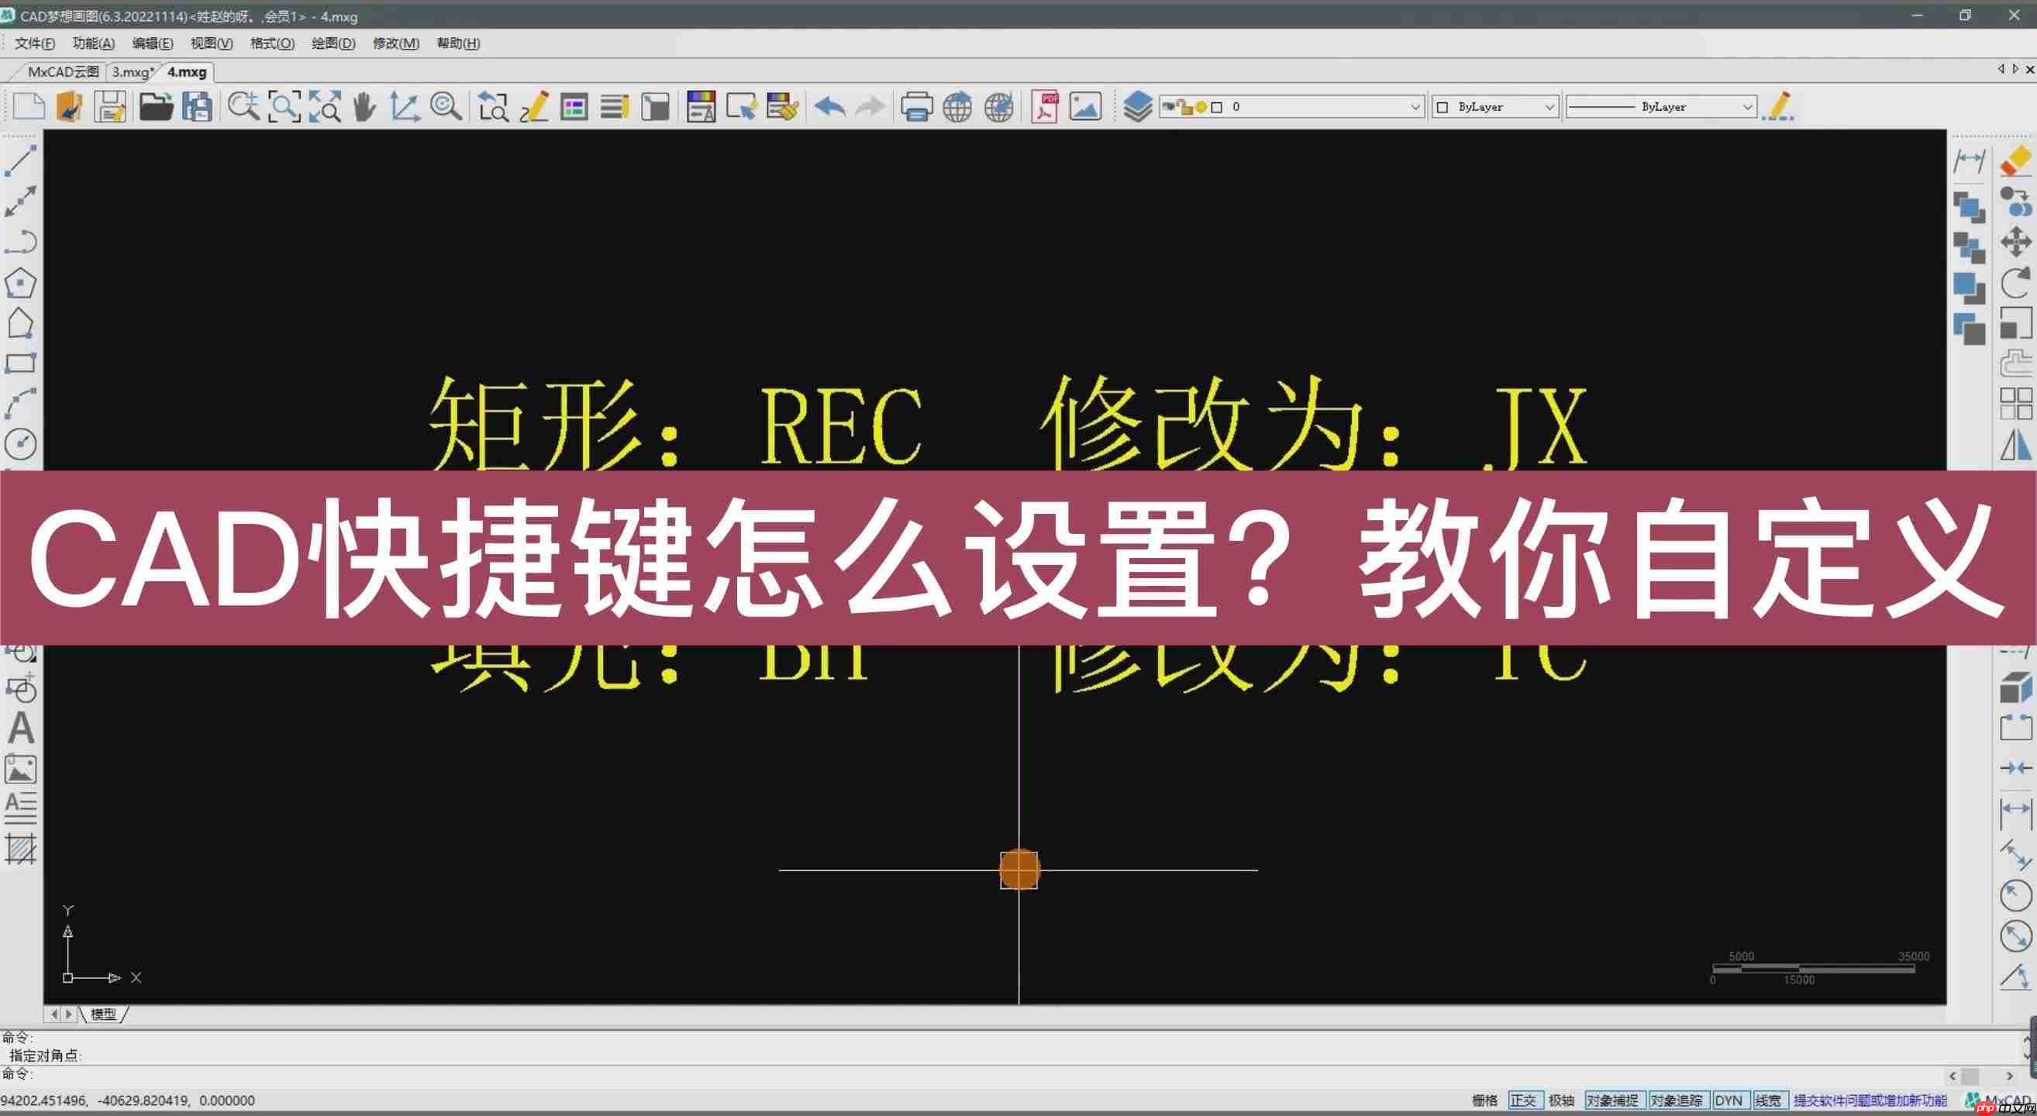Open the ByLayer color dropdown
Viewport: 2037px width, 1116px height.
pos(1495,107)
